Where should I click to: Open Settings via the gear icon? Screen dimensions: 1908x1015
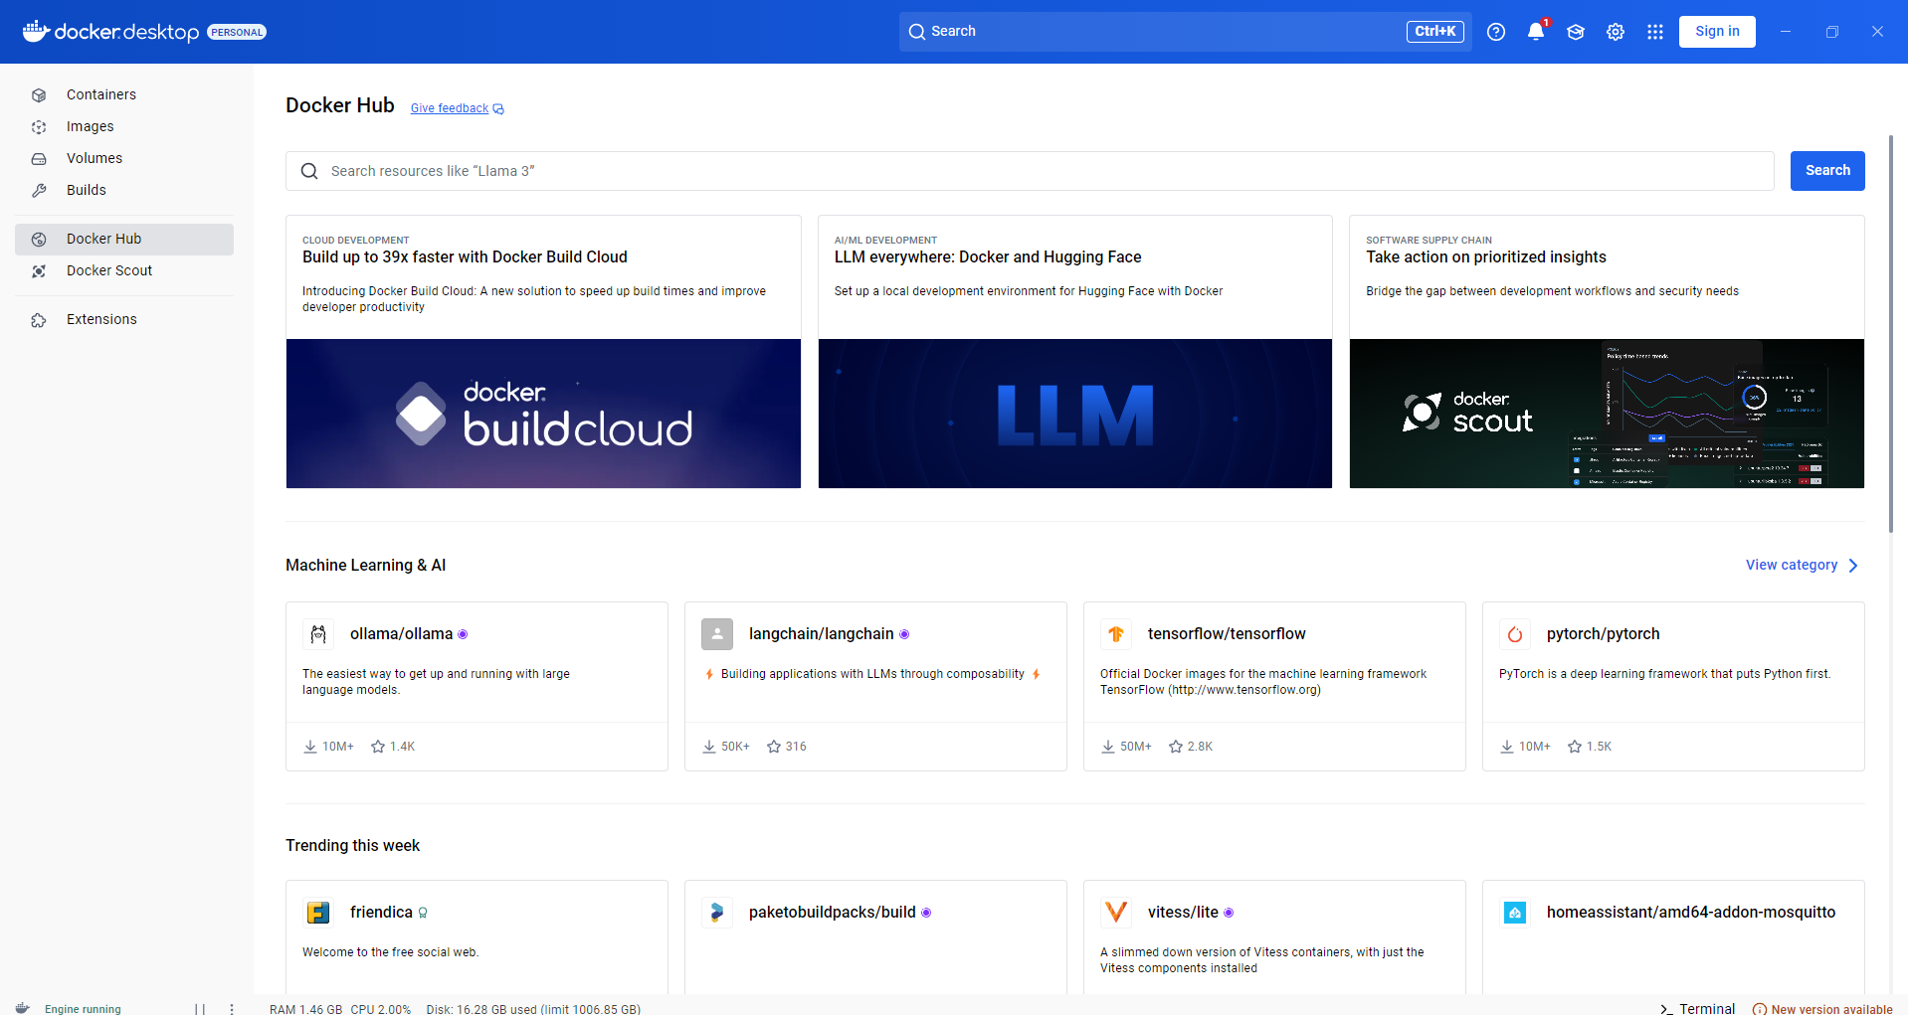click(x=1615, y=32)
